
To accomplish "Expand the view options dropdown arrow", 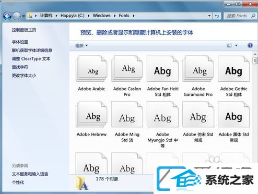I will (236, 45).
